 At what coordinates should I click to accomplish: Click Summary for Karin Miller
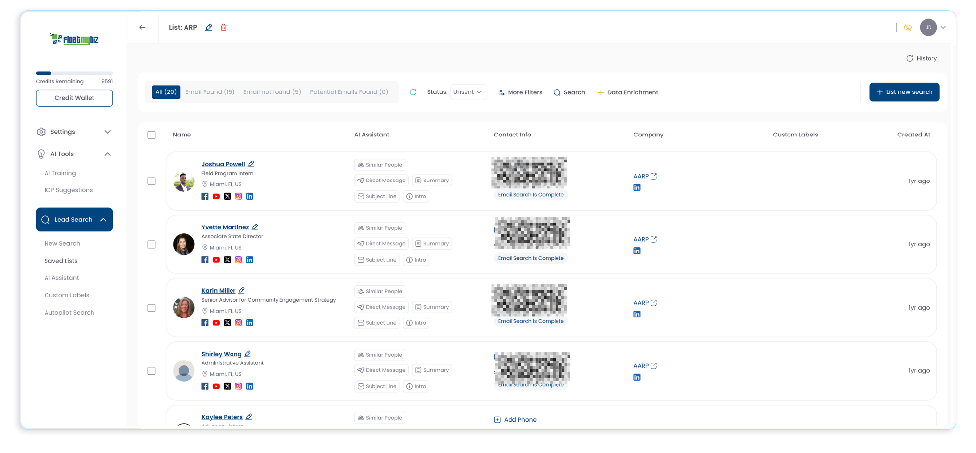coord(432,307)
